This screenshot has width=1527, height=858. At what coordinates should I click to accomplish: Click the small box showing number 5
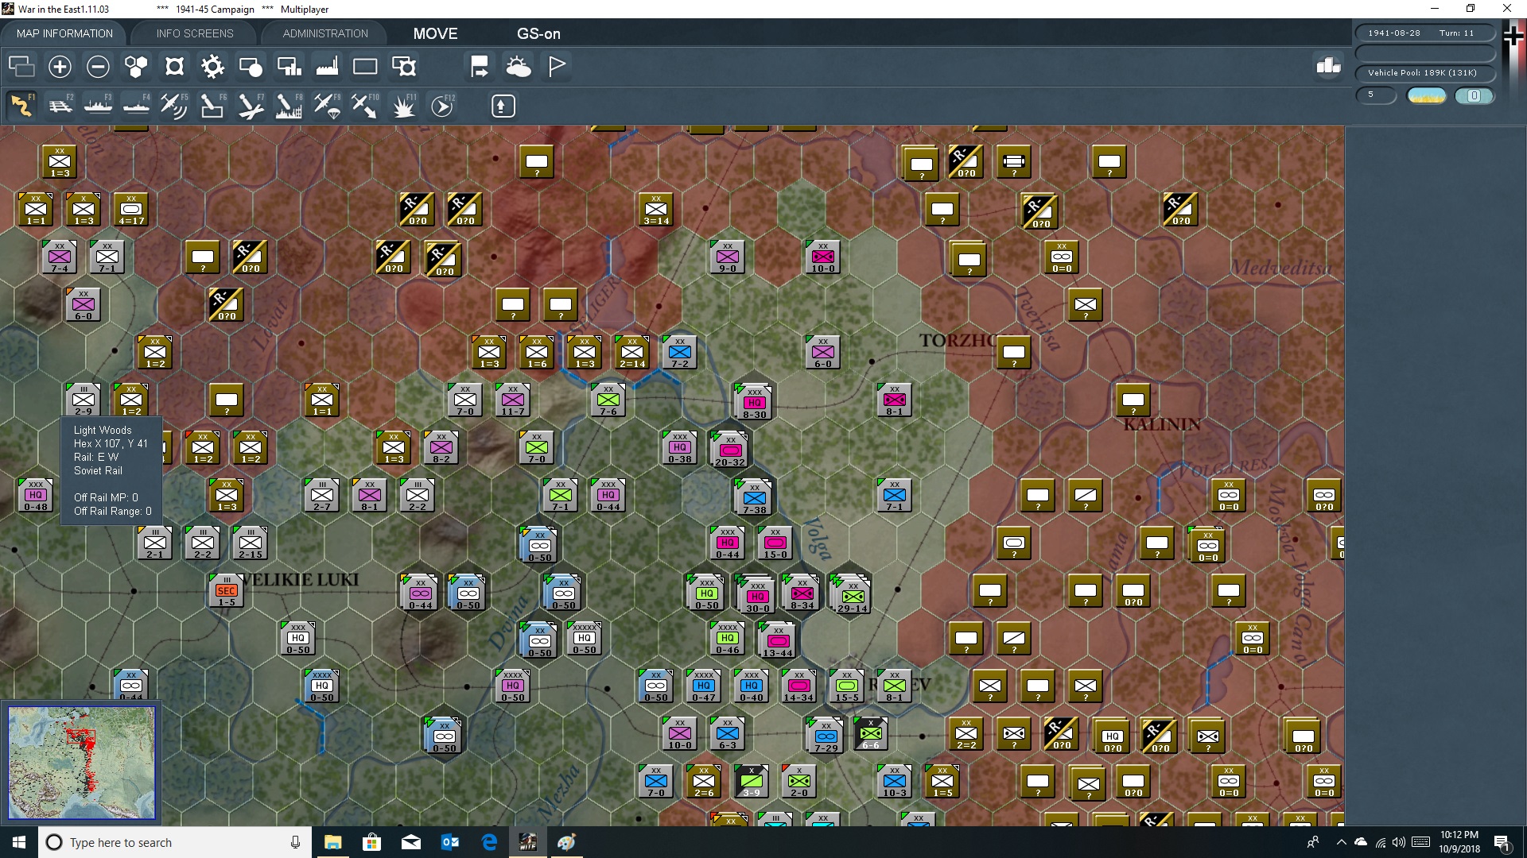(x=1376, y=95)
